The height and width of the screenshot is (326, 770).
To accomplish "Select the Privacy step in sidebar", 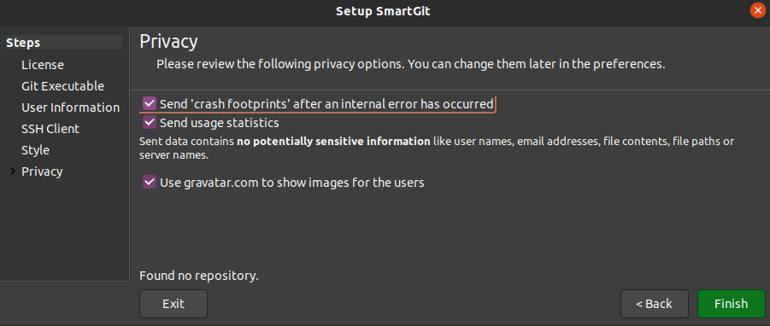I will [42, 172].
